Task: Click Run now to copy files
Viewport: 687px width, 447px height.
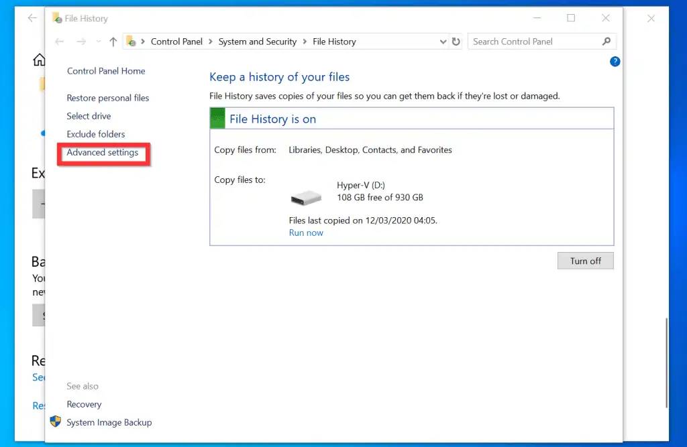Action: pyautogui.click(x=306, y=233)
